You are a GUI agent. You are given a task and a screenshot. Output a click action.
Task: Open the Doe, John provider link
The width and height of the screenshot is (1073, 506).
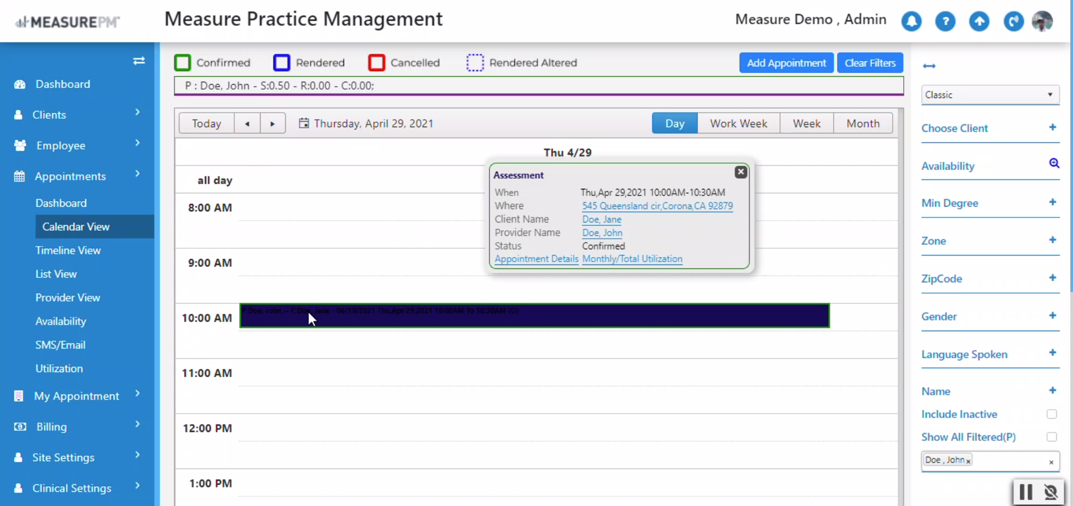click(x=602, y=233)
